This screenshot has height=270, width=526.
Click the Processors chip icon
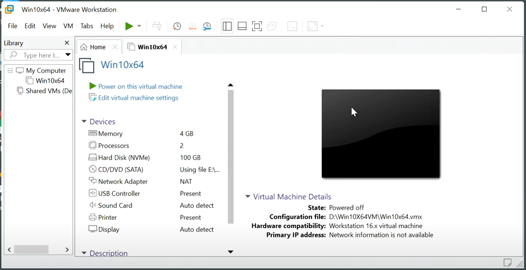pyautogui.click(x=93, y=145)
